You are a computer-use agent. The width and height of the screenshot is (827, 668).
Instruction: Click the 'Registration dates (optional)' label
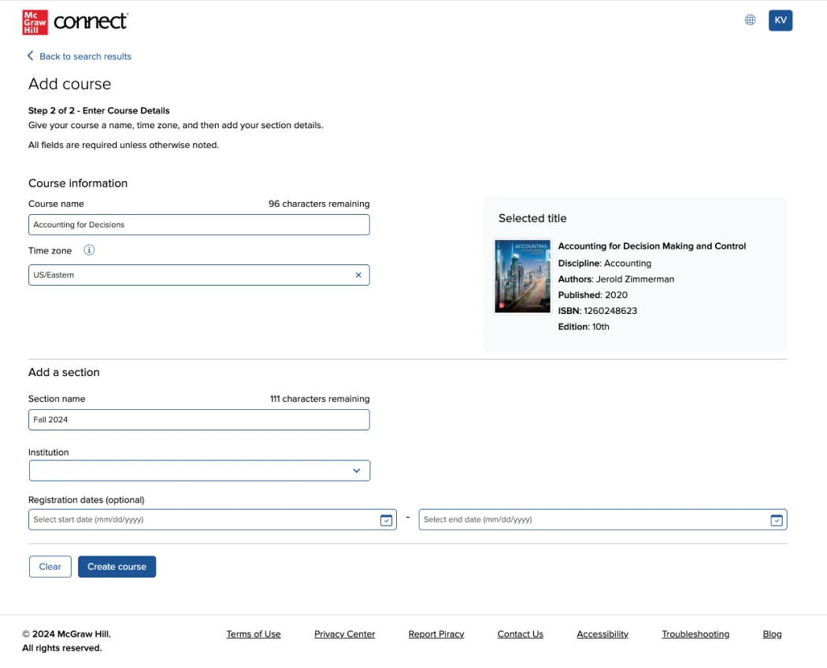click(x=86, y=500)
